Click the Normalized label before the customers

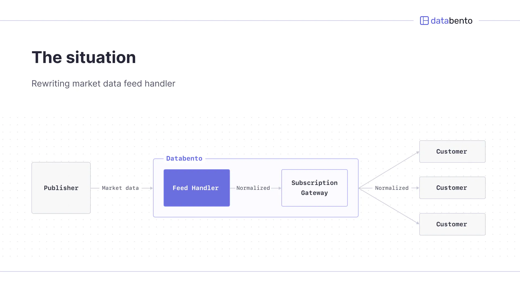coord(392,188)
